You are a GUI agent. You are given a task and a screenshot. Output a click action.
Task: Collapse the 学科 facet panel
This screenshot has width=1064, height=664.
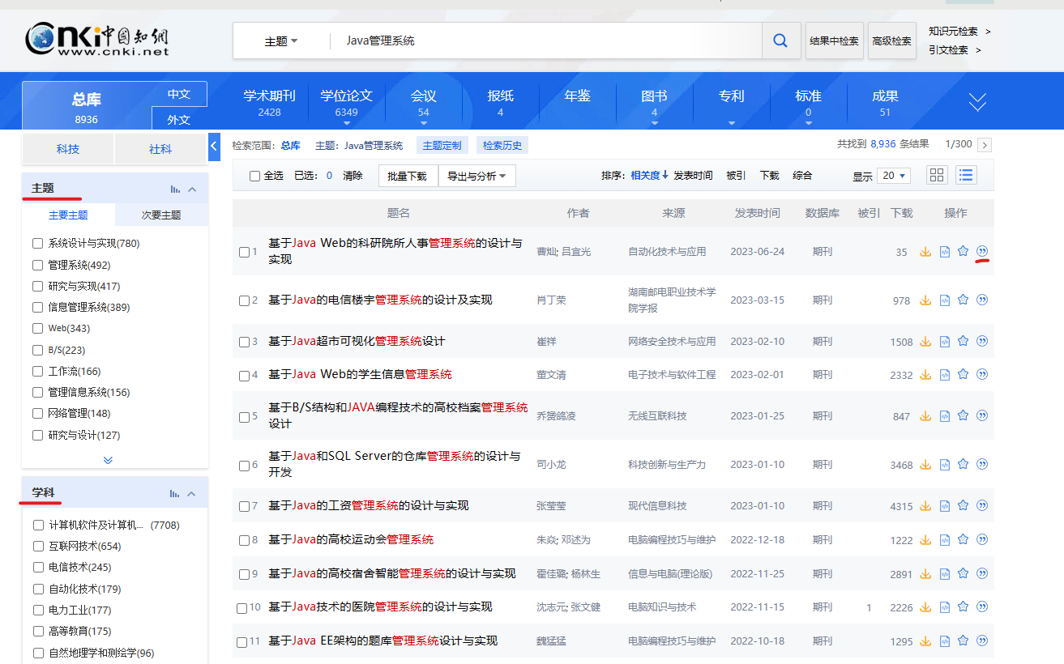(192, 493)
